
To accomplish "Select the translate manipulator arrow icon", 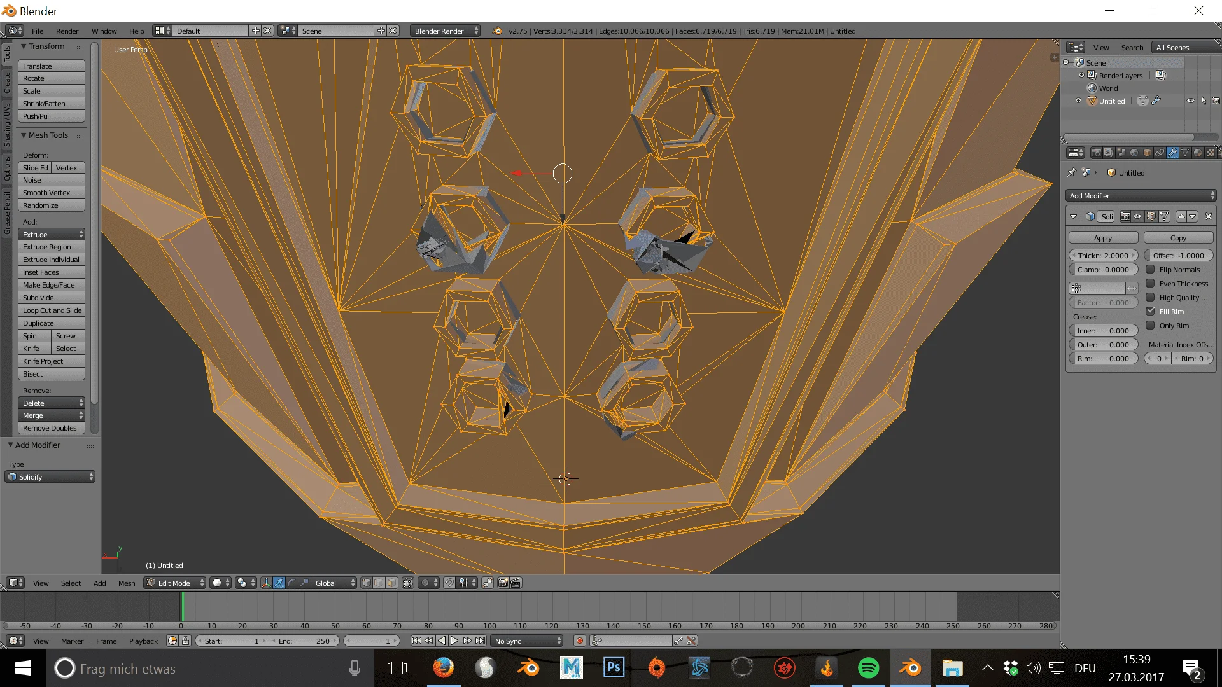I will (278, 583).
